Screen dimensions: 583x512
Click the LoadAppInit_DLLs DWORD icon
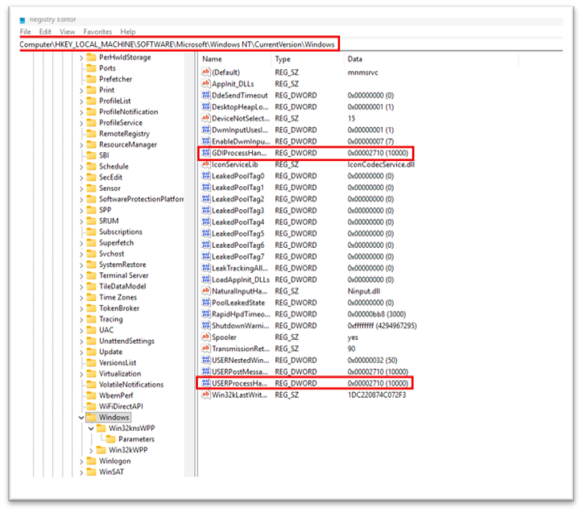tap(205, 279)
